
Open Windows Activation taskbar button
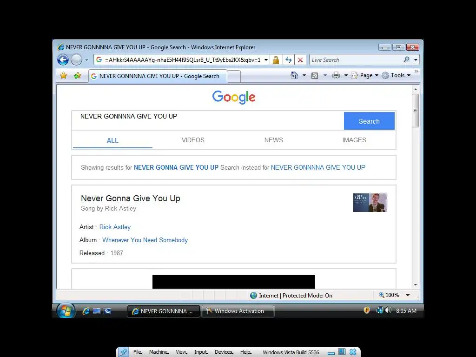point(238,311)
